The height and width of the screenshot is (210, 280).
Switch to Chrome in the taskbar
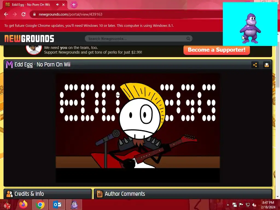[40, 205]
